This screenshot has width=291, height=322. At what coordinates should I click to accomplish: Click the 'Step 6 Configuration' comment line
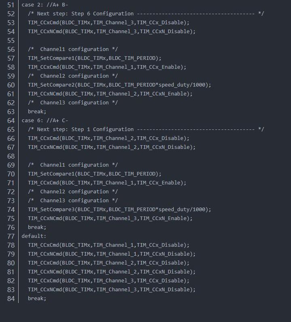point(145,14)
